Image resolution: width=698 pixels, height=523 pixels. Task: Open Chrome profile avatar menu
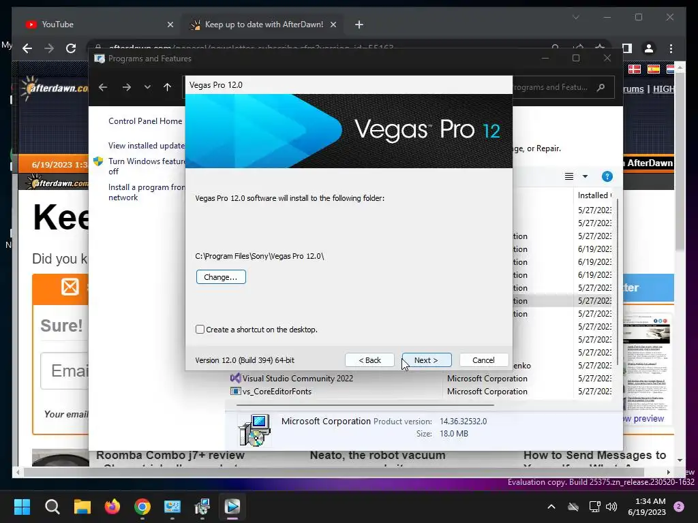[x=649, y=48]
